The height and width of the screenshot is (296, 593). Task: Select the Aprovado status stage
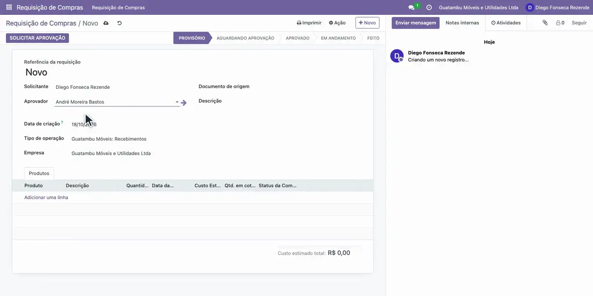(297, 38)
